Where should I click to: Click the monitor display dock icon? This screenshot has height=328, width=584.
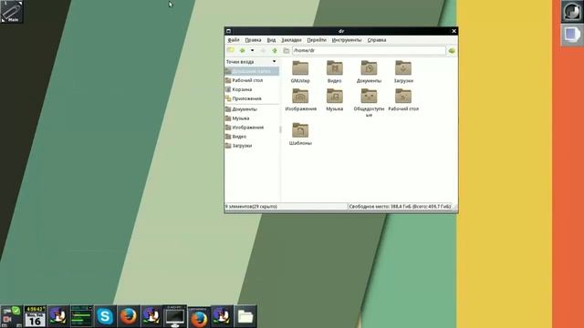[x=174, y=316]
